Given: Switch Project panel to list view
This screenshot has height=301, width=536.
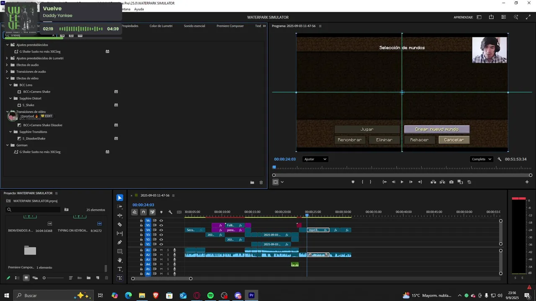Looking at the screenshot, I should point(17,278).
